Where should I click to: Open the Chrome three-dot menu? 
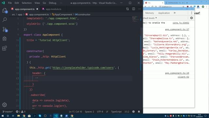[207, 7]
